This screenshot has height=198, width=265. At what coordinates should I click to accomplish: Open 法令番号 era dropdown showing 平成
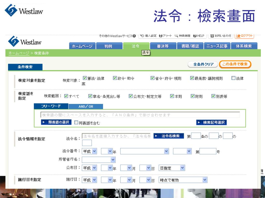(x=89, y=151)
